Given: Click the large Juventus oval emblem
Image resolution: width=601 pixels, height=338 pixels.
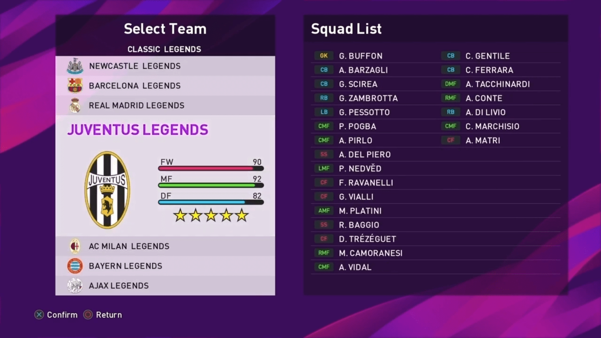Looking at the screenshot, I should (107, 190).
